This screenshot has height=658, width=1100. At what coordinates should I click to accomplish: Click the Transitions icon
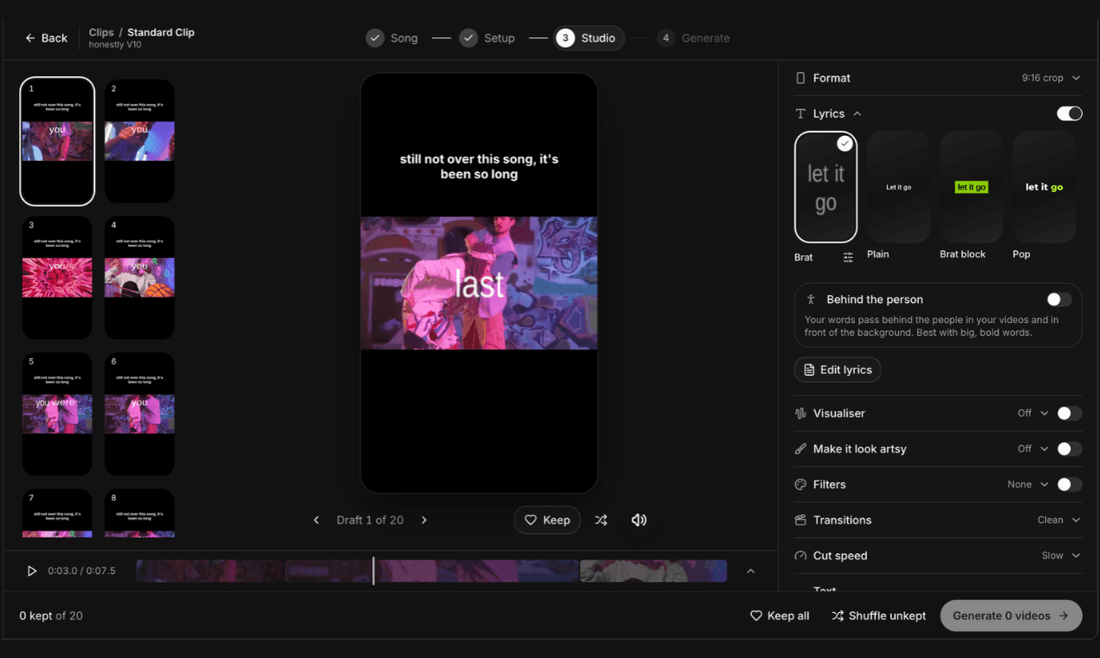click(x=800, y=520)
